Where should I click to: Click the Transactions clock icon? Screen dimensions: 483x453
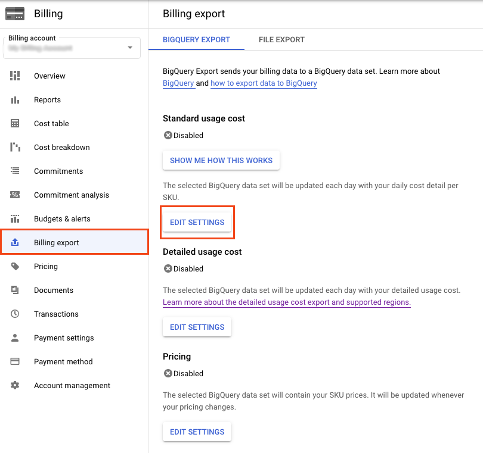coord(15,314)
